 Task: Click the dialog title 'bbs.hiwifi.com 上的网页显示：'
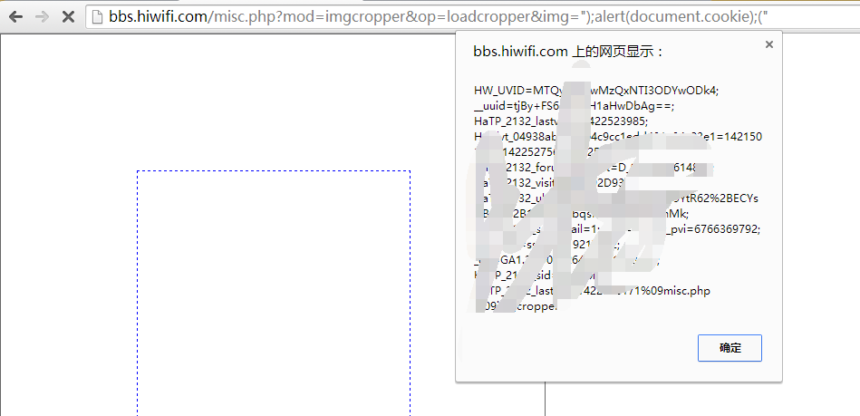point(569,53)
